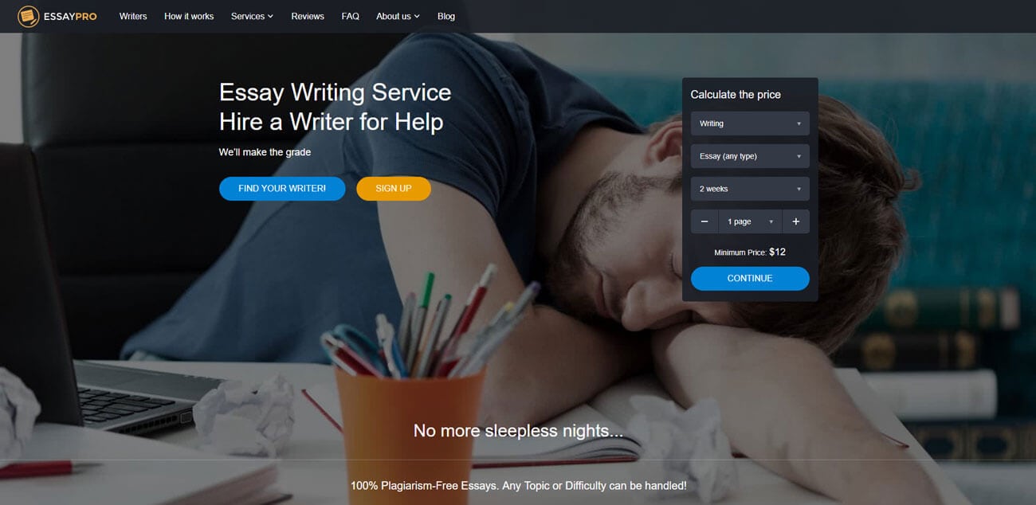Screen dimensions: 1036x505
Task: Decrease page count with minus button
Action: coord(704,221)
